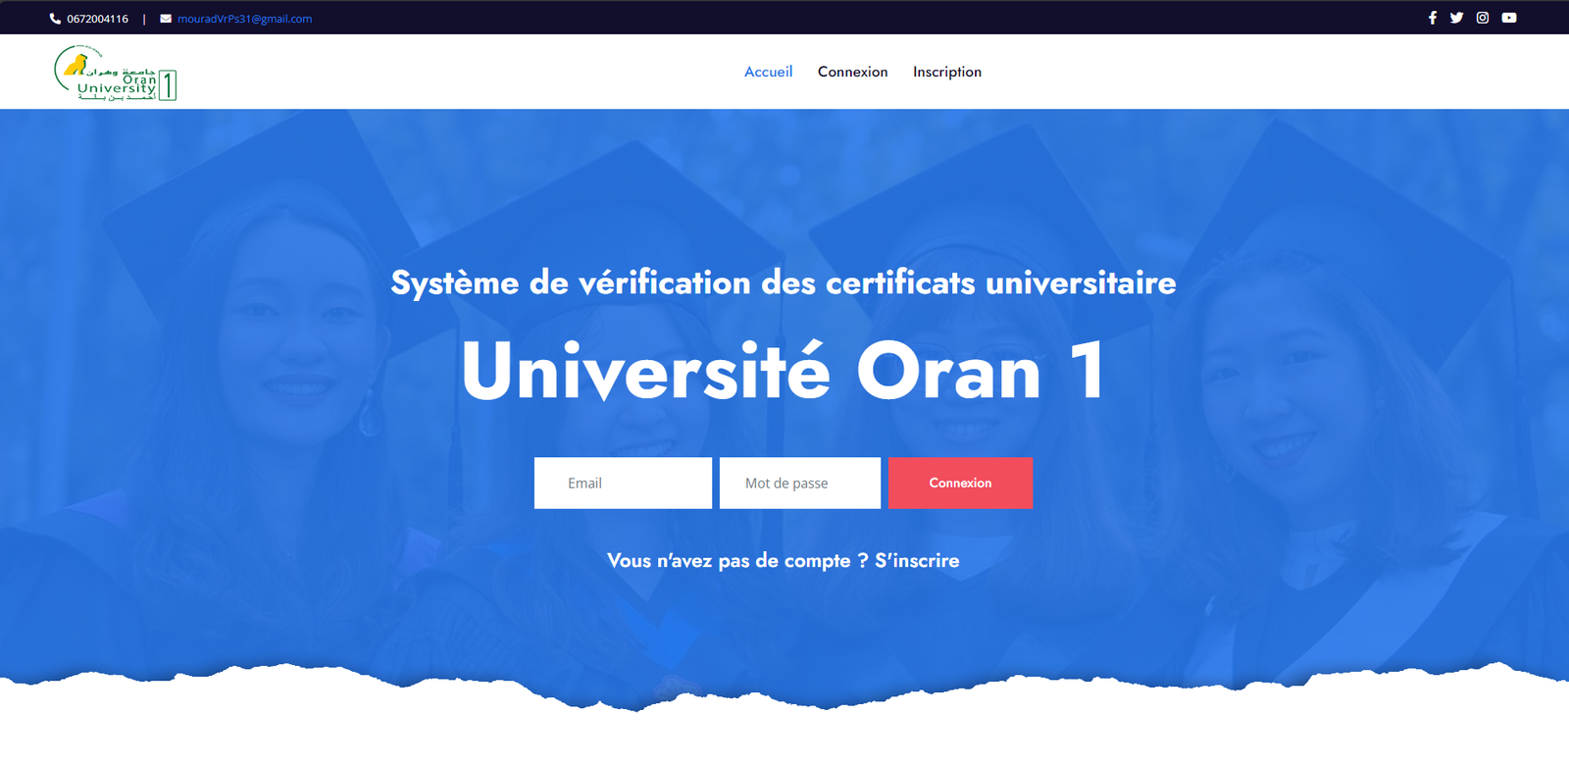Click the phone handset icon
The image size is (1569, 765).
55,19
